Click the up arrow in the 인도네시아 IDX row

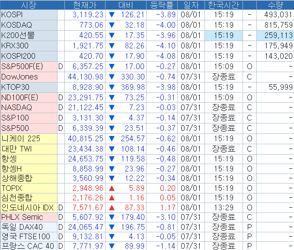point(112,208)
